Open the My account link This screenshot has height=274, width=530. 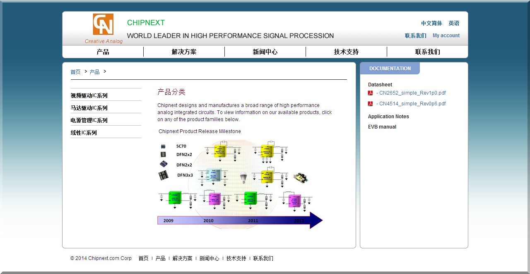click(446, 36)
